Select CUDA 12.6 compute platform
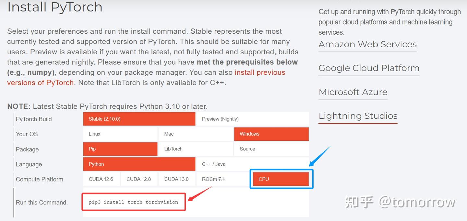The image size is (467, 221). 102,179
